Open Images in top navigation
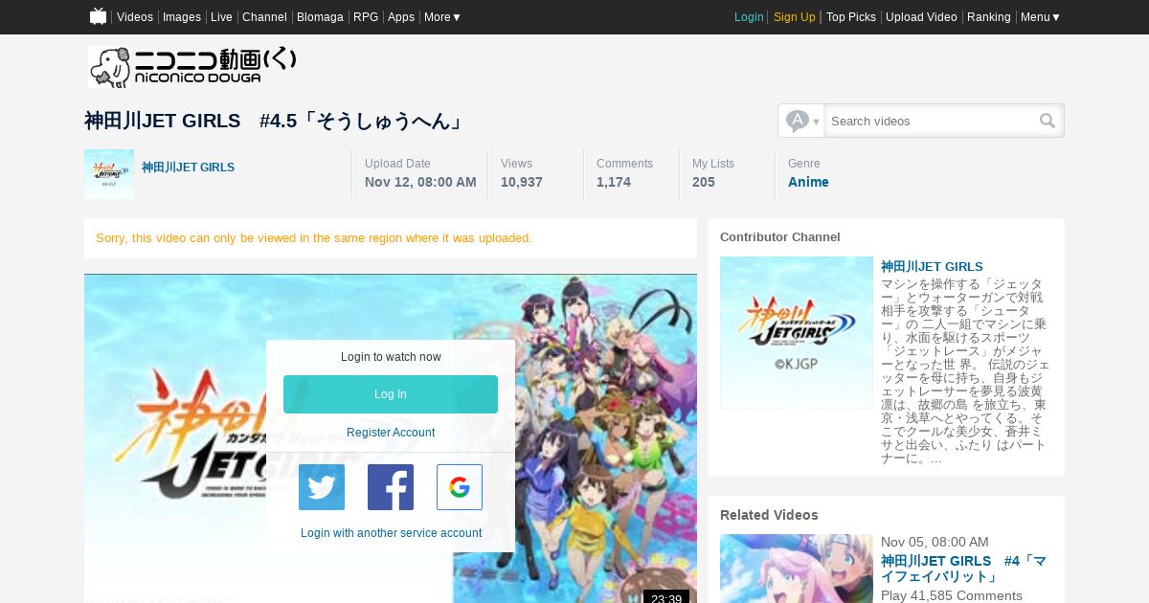 [182, 17]
